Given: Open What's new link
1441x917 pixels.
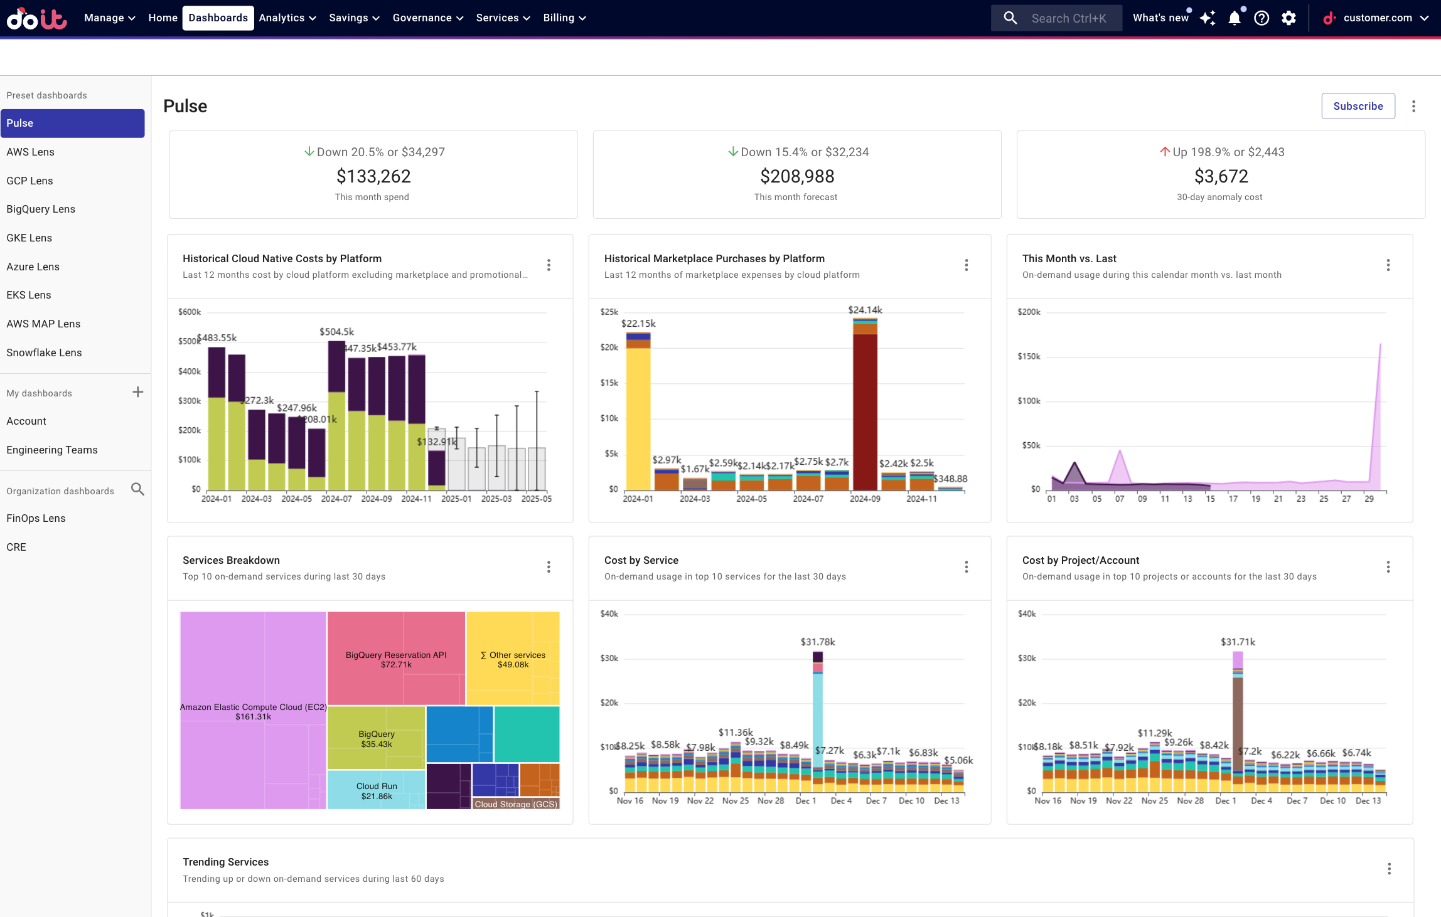Looking at the screenshot, I should tap(1160, 18).
